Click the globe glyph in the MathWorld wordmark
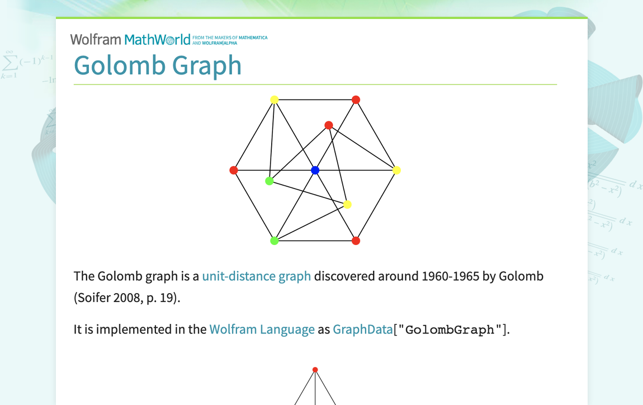This screenshot has height=405, width=643. [169, 39]
